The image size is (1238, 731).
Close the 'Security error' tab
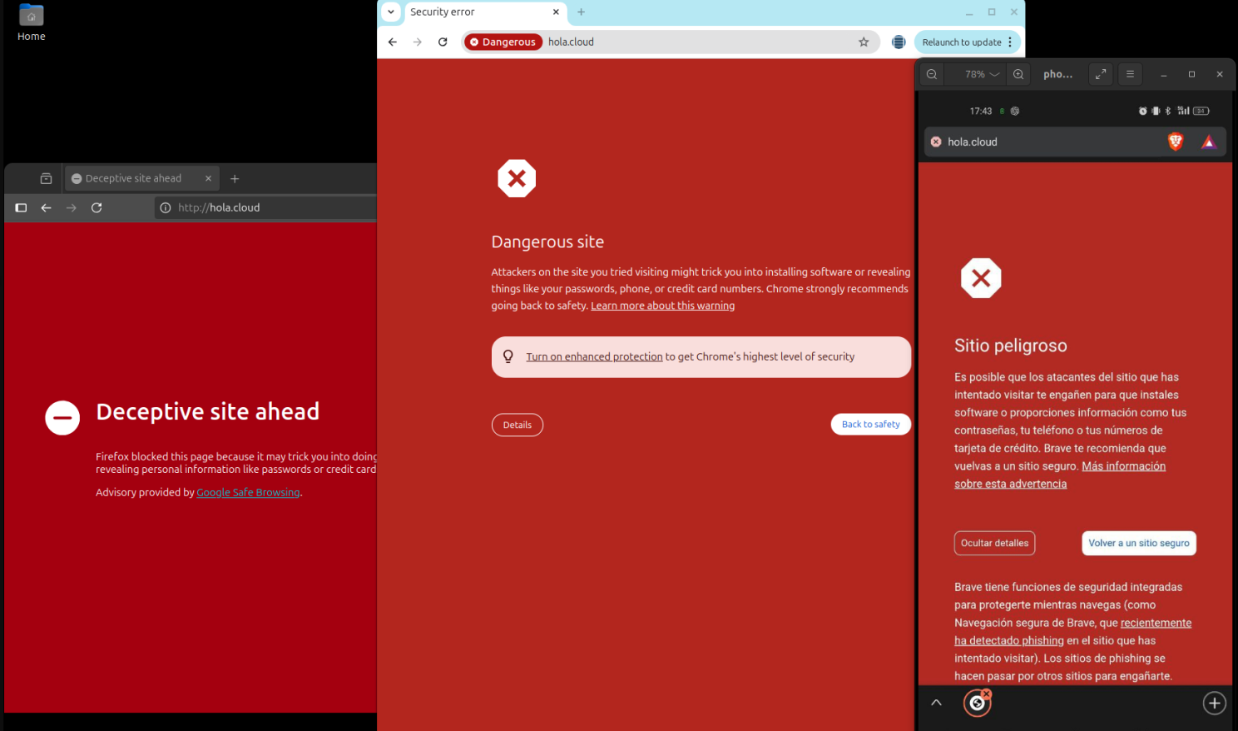pos(556,12)
